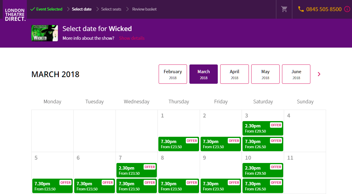Call the 0845 505 8500 phone number

pos(324,9)
